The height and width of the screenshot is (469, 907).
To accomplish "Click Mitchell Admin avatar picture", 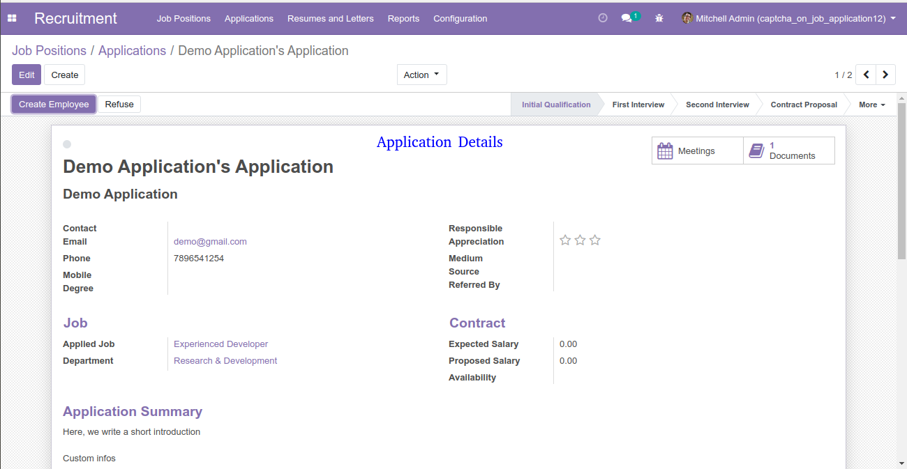I will coord(687,18).
